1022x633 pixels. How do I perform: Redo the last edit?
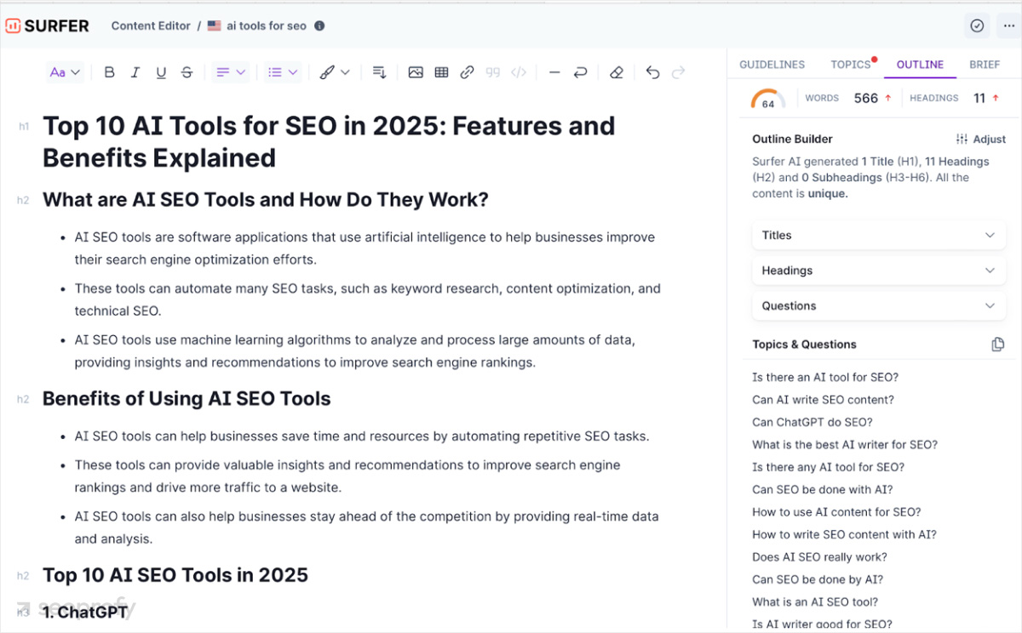pos(678,72)
